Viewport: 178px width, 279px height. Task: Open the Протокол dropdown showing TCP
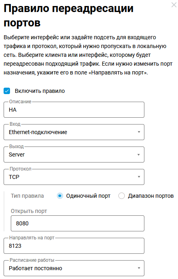pyautogui.click(x=74, y=177)
